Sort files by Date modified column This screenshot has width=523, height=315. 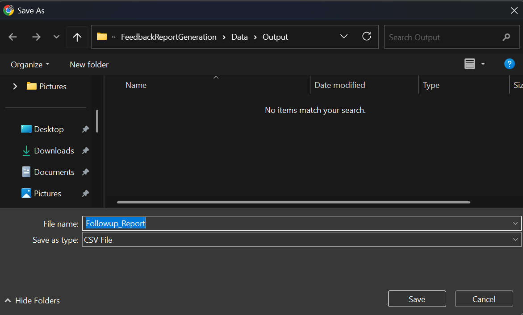[x=339, y=85]
